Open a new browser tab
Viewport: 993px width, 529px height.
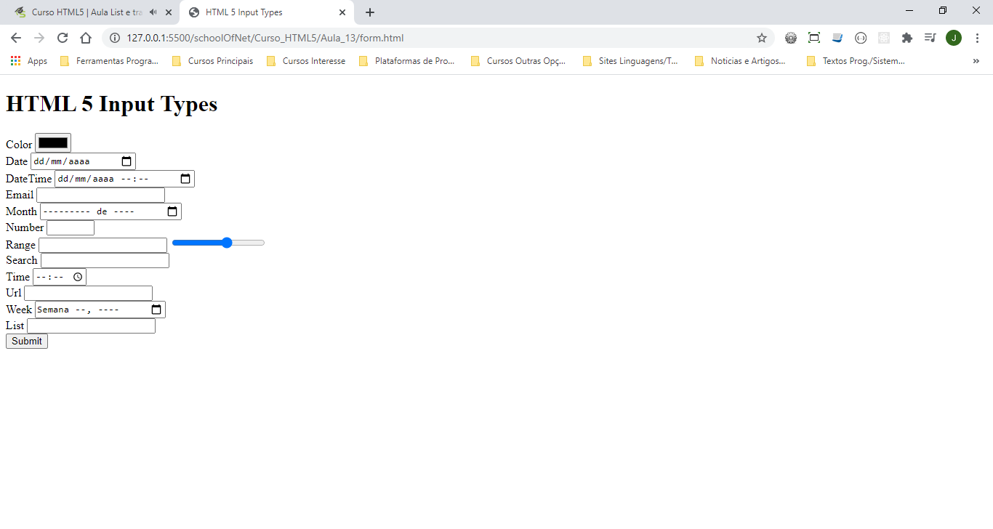pos(370,12)
